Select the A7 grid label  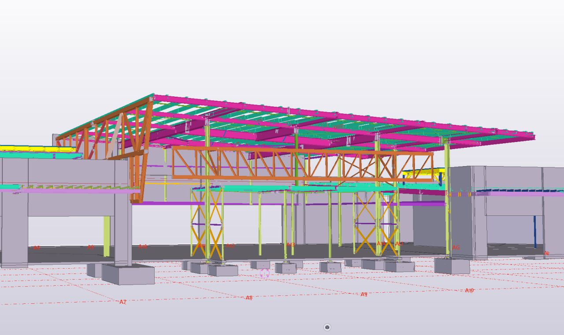pyautogui.click(x=123, y=302)
